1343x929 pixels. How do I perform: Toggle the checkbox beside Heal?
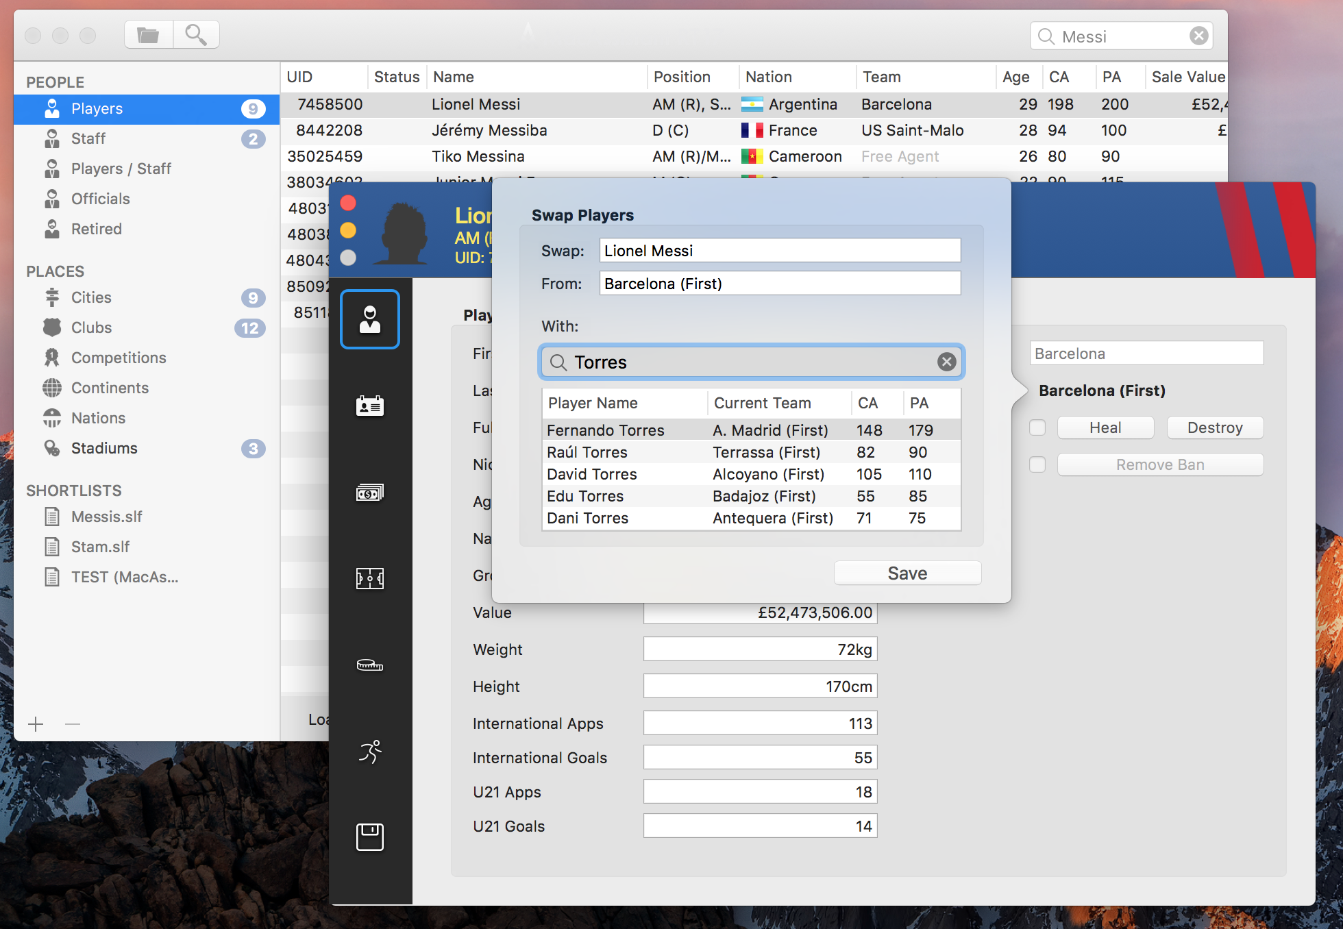tap(1037, 428)
